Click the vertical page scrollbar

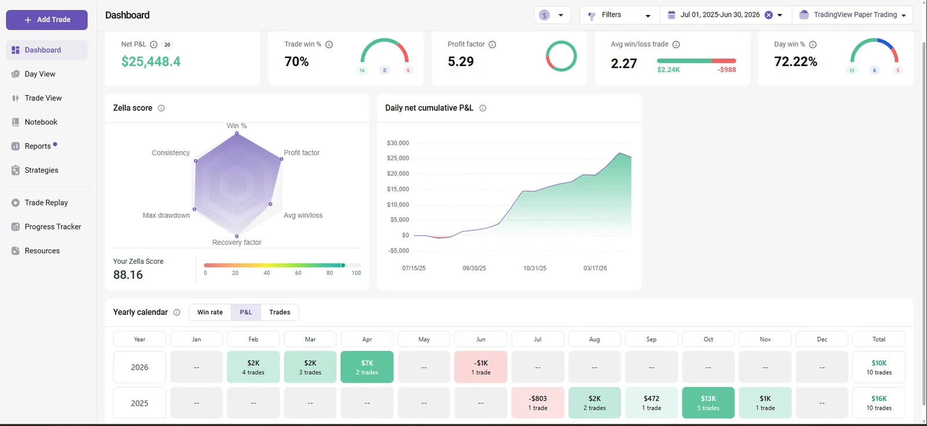tap(924, 223)
